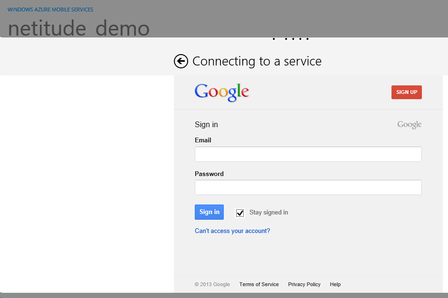Focus the Password input field

click(308, 187)
